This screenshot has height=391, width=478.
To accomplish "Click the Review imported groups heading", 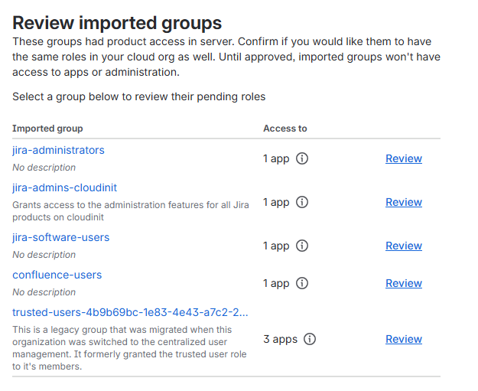I will click(117, 23).
